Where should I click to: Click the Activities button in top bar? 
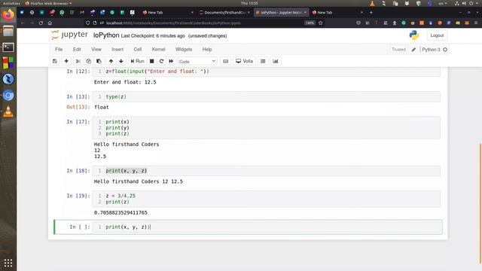pos(11,3)
